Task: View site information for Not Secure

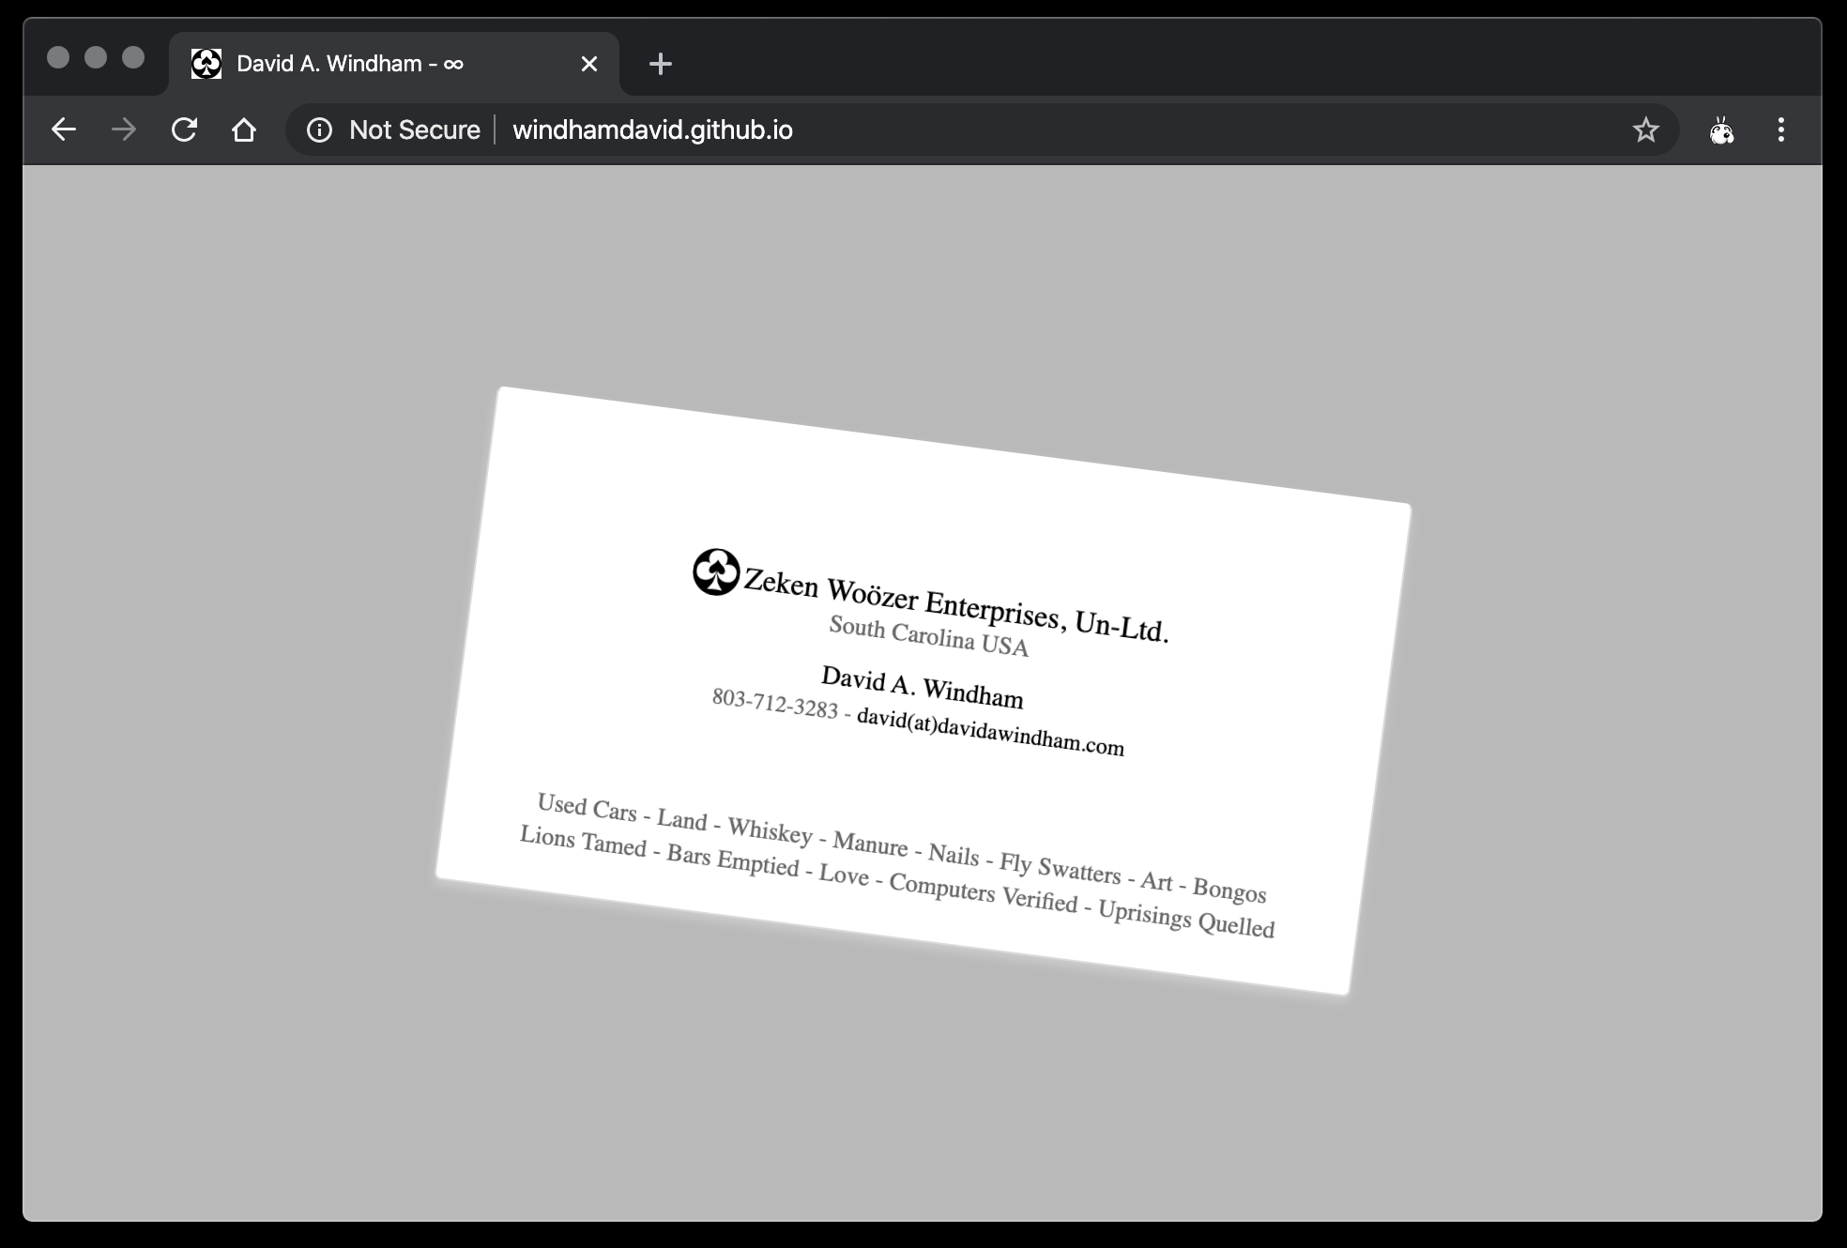Action: coord(394,129)
